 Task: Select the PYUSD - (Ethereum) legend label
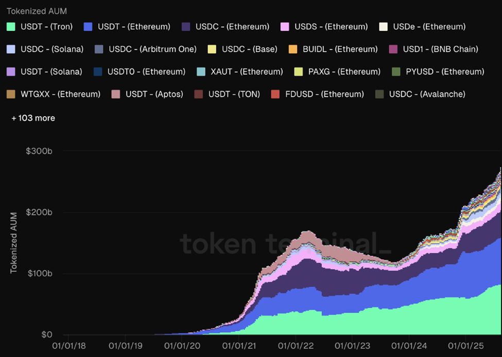[445, 72]
